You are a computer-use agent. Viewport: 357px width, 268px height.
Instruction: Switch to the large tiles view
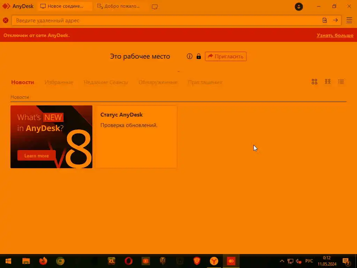[314, 82]
